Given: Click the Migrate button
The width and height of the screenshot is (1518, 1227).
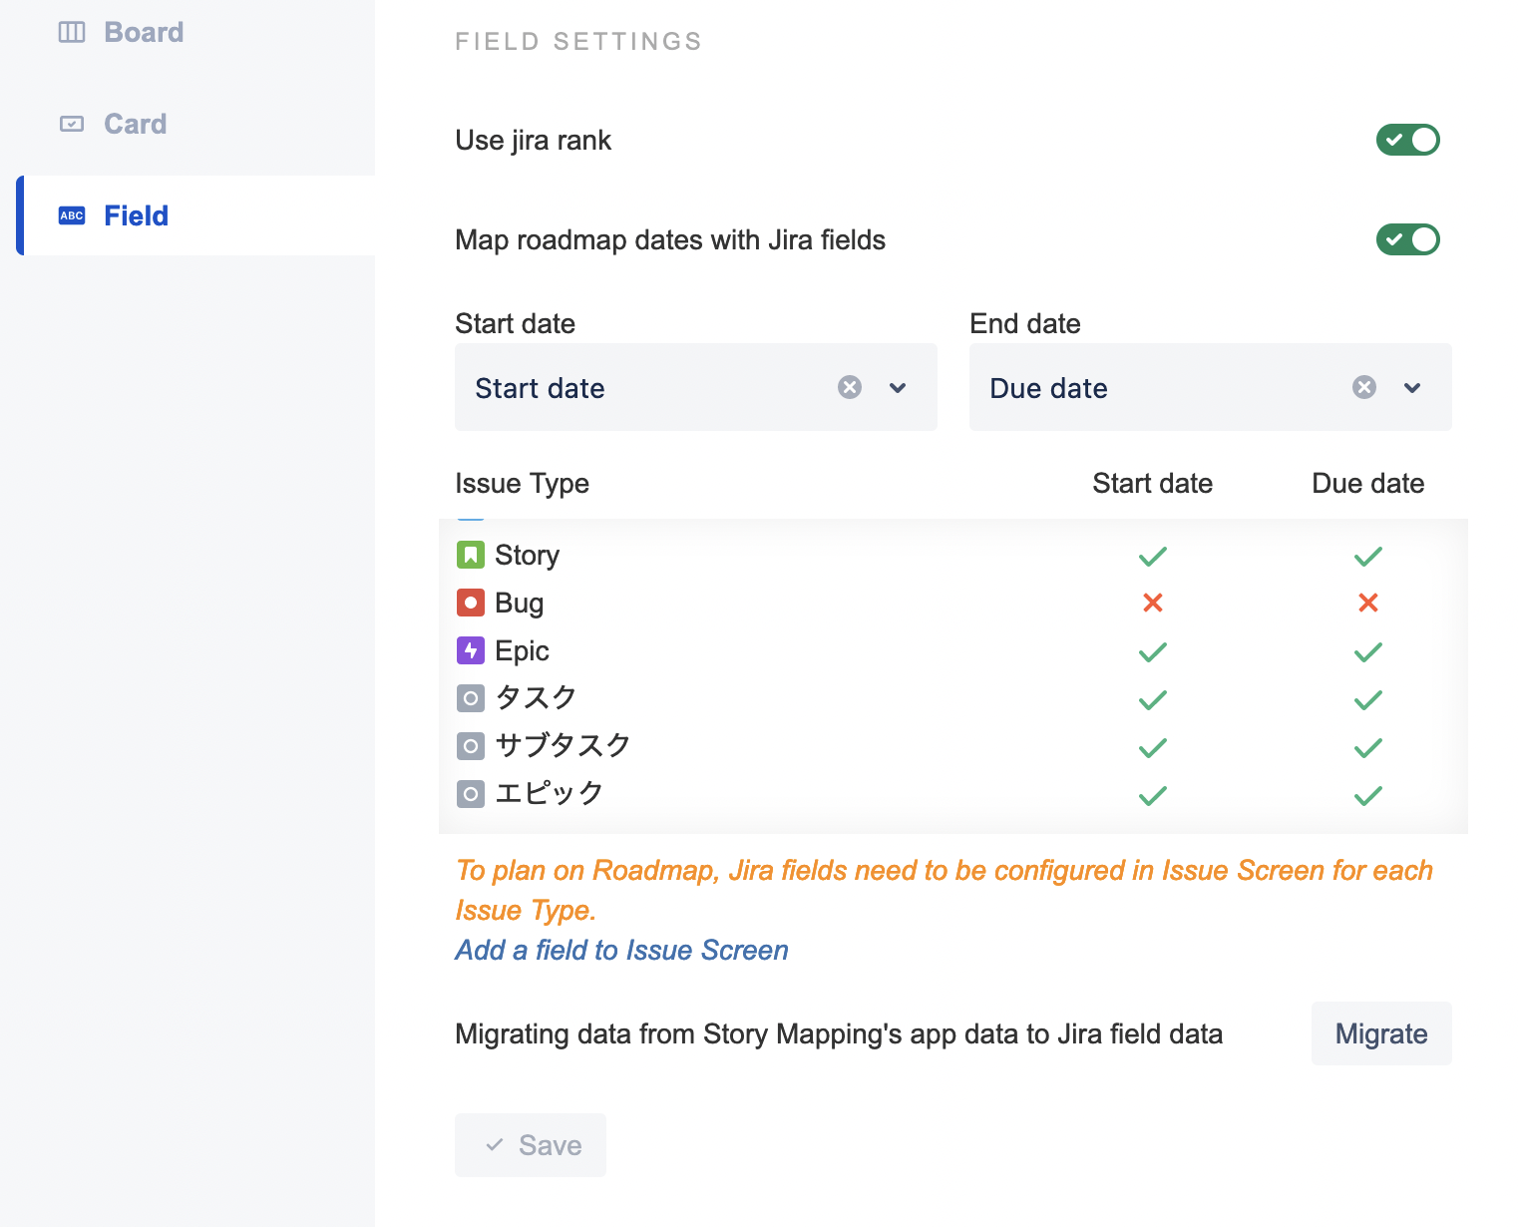Looking at the screenshot, I should coord(1380,1033).
